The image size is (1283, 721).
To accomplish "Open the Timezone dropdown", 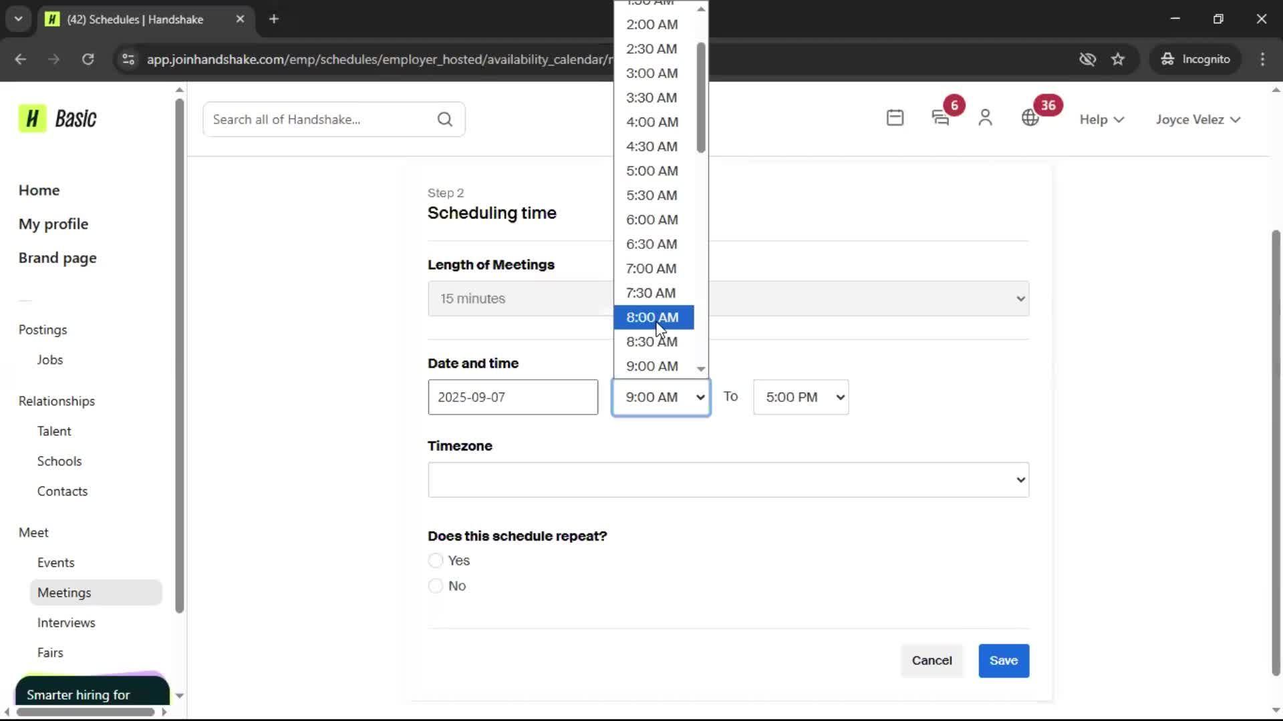I will click(728, 479).
